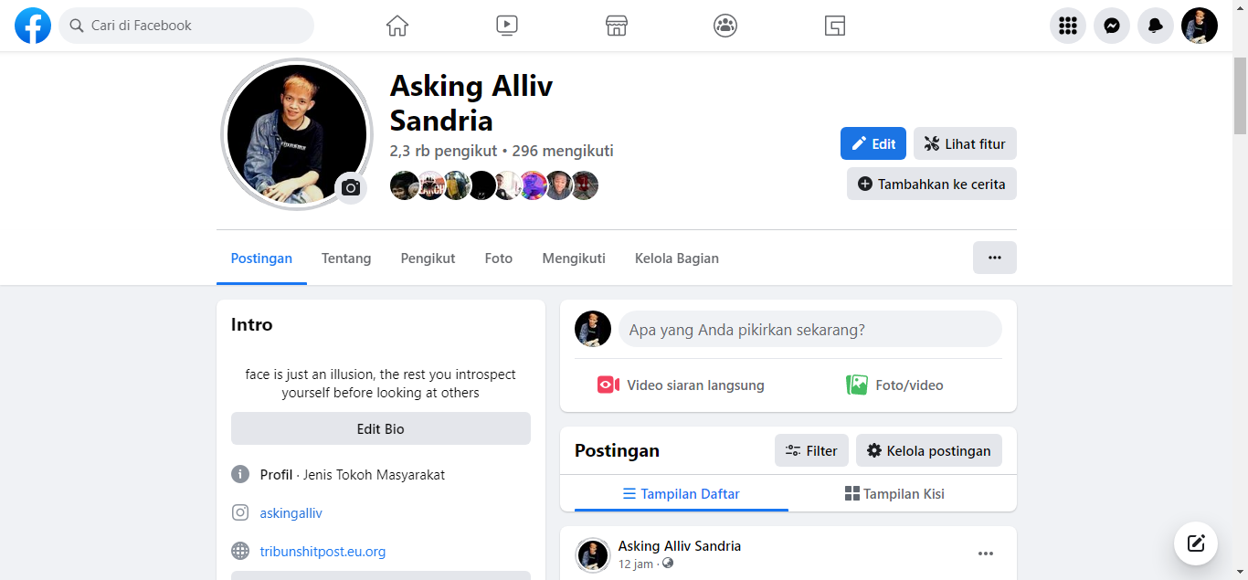Open the Marketplace icon
Image resolution: width=1248 pixels, height=580 pixels.
coord(617,26)
